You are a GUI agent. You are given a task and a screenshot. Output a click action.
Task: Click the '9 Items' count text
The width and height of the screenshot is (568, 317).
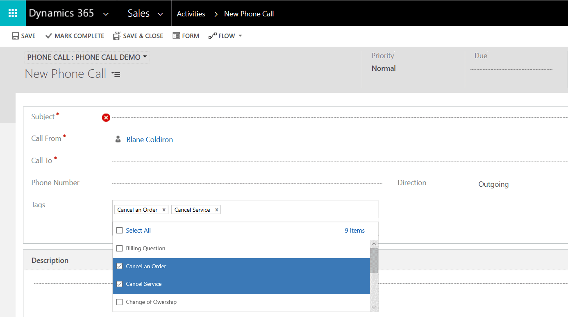(x=354, y=231)
